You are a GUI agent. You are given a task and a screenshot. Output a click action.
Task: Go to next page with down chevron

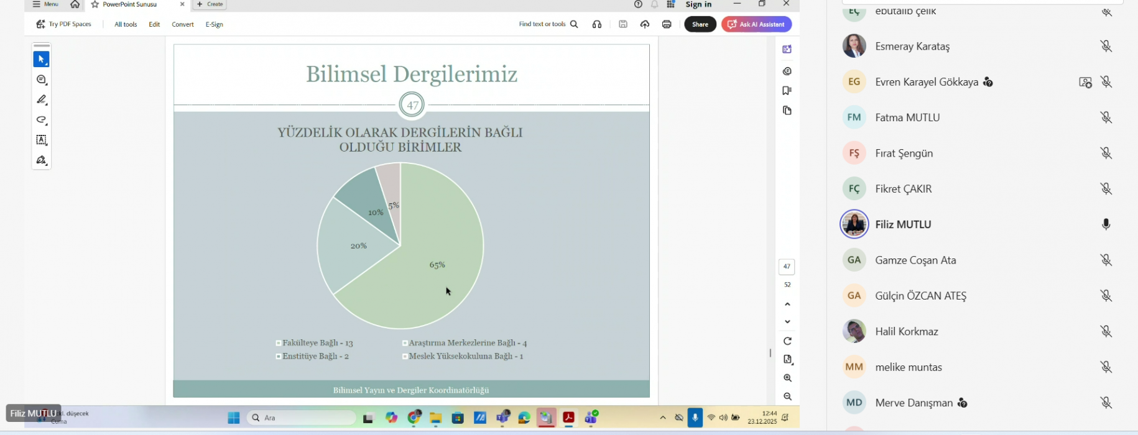click(787, 322)
